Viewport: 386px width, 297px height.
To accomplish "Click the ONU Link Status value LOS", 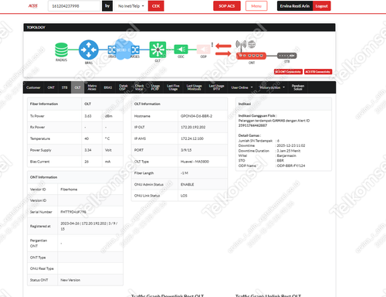I will (184, 196).
